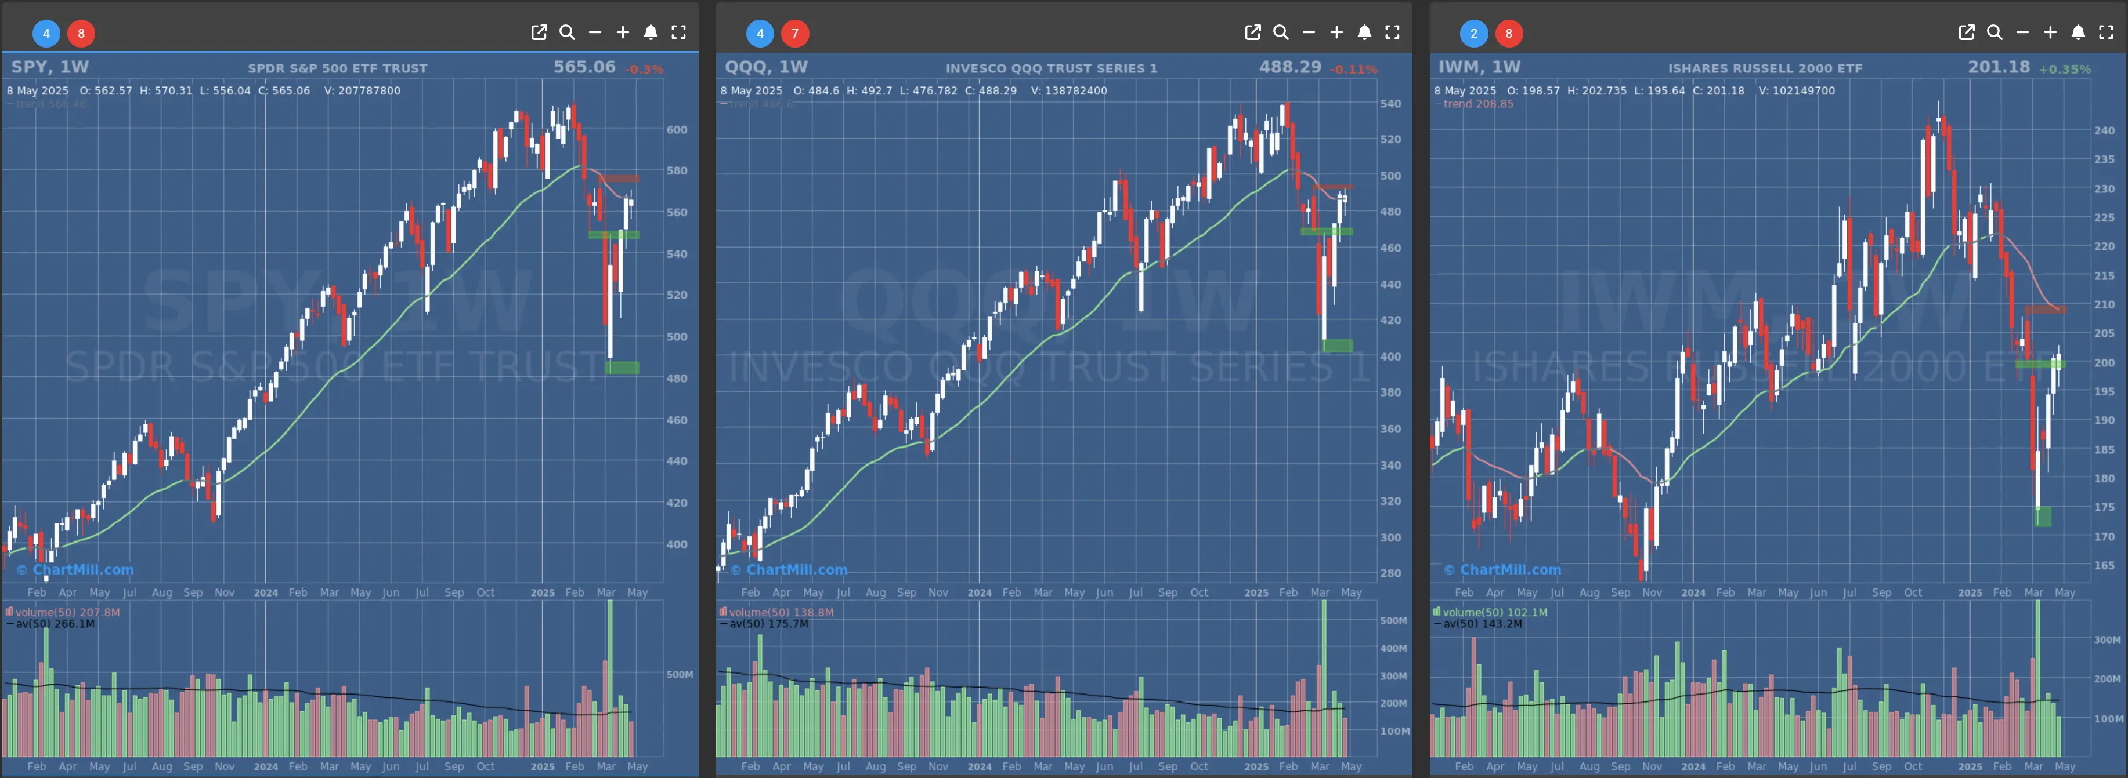Viewport: 2128px width, 778px height.
Task: Click the 8 May 2025 date on SPY
Action: pyautogui.click(x=38, y=91)
